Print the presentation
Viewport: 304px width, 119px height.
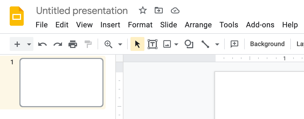tap(73, 44)
